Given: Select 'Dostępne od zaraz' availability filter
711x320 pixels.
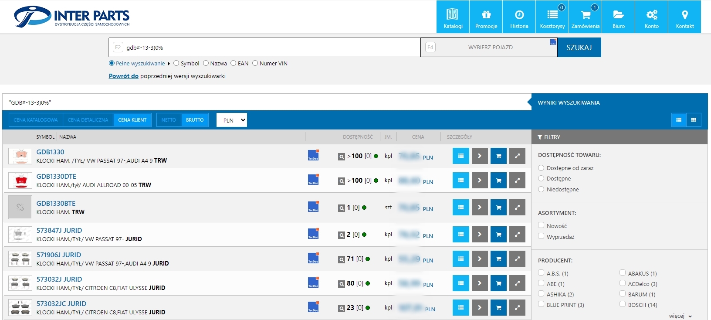Looking at the screenshot, I should (541, 168).
